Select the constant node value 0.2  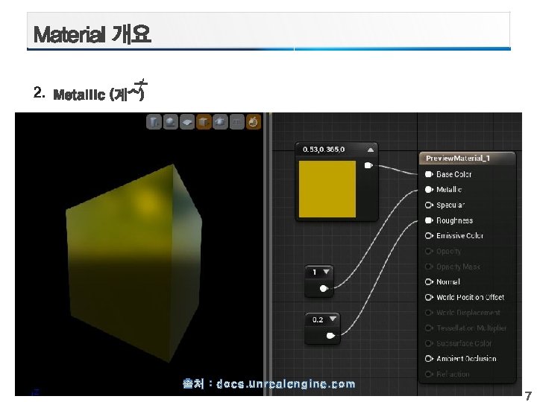(318, 319)
